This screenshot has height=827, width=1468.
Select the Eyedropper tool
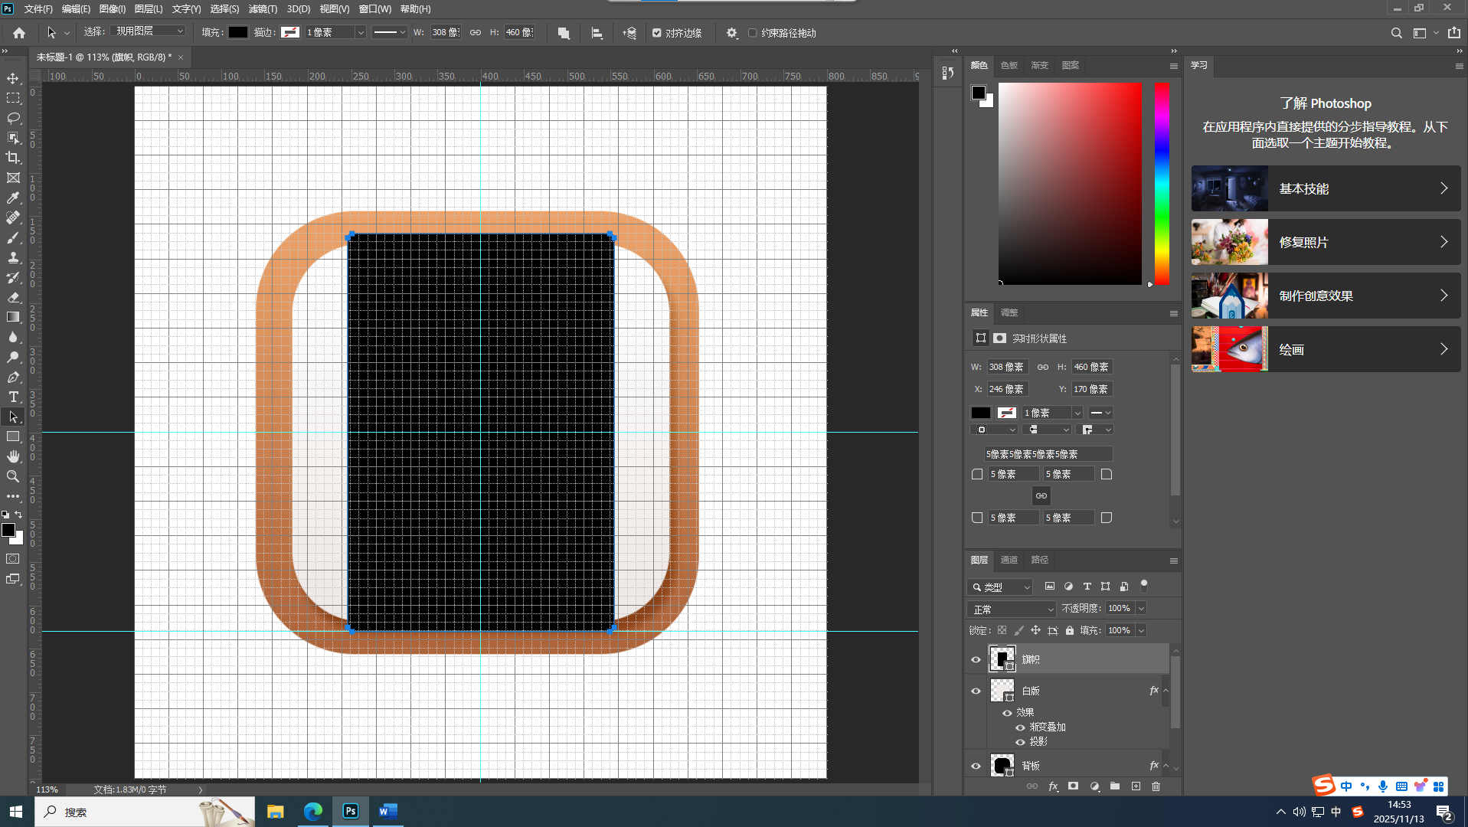point(13,198)
